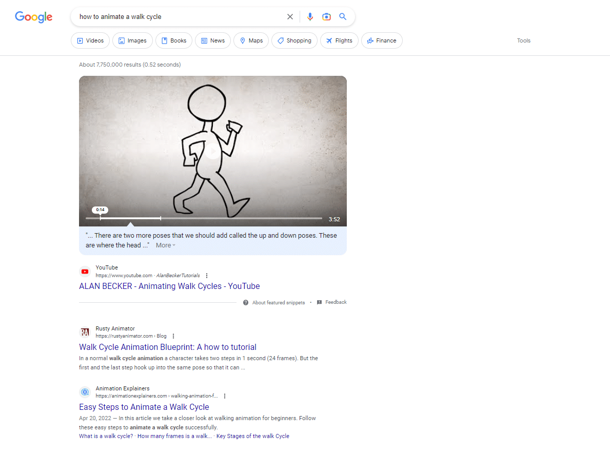Click the Feedback flag icon
The height and width of the screenshot is (457, 610).
point(320,302)
